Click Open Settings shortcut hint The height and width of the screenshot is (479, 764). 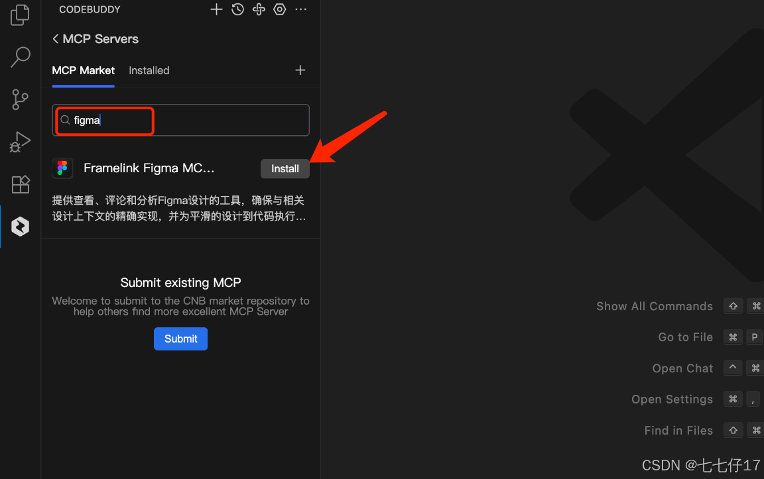672,399
